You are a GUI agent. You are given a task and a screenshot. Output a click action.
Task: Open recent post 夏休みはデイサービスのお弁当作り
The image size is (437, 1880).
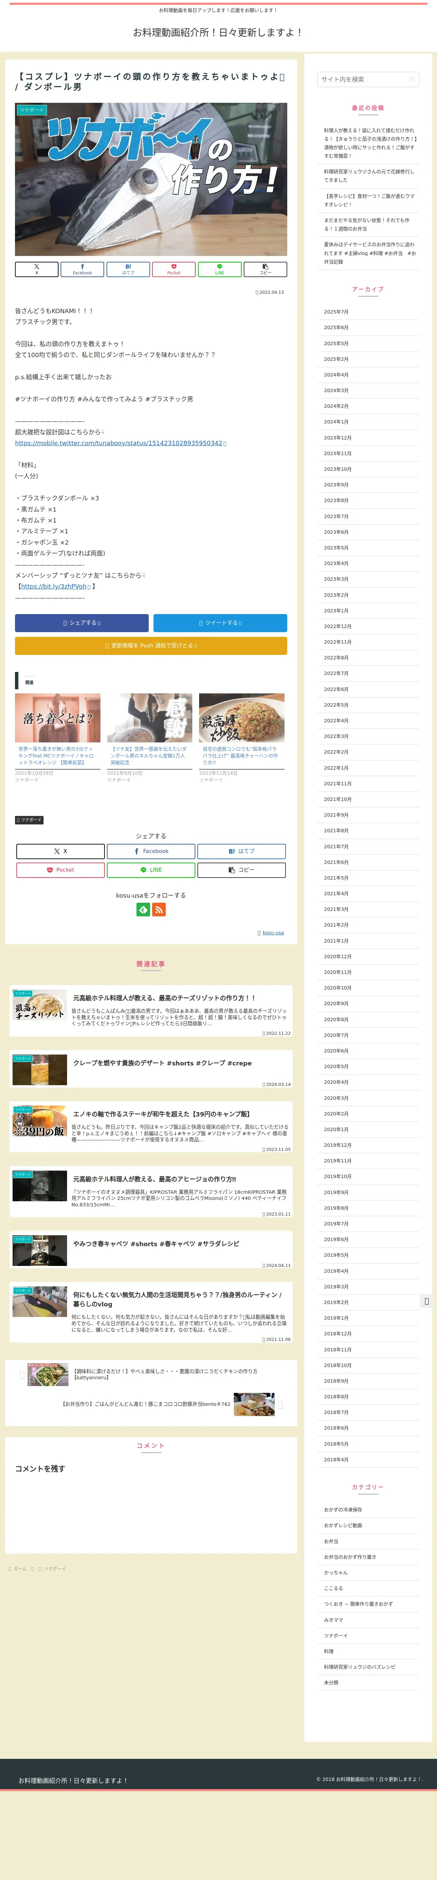pyautogui.click(x=369, y=253)
